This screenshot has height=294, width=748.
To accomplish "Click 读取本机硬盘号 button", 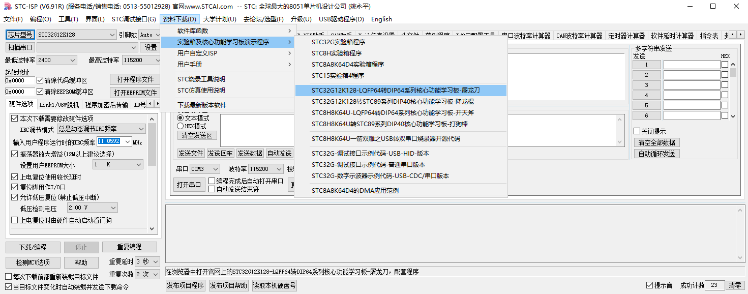I will coord(274,286).
